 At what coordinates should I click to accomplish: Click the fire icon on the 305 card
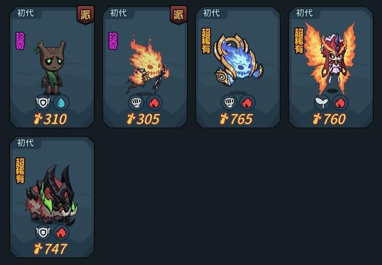click(x=154, y=102)
